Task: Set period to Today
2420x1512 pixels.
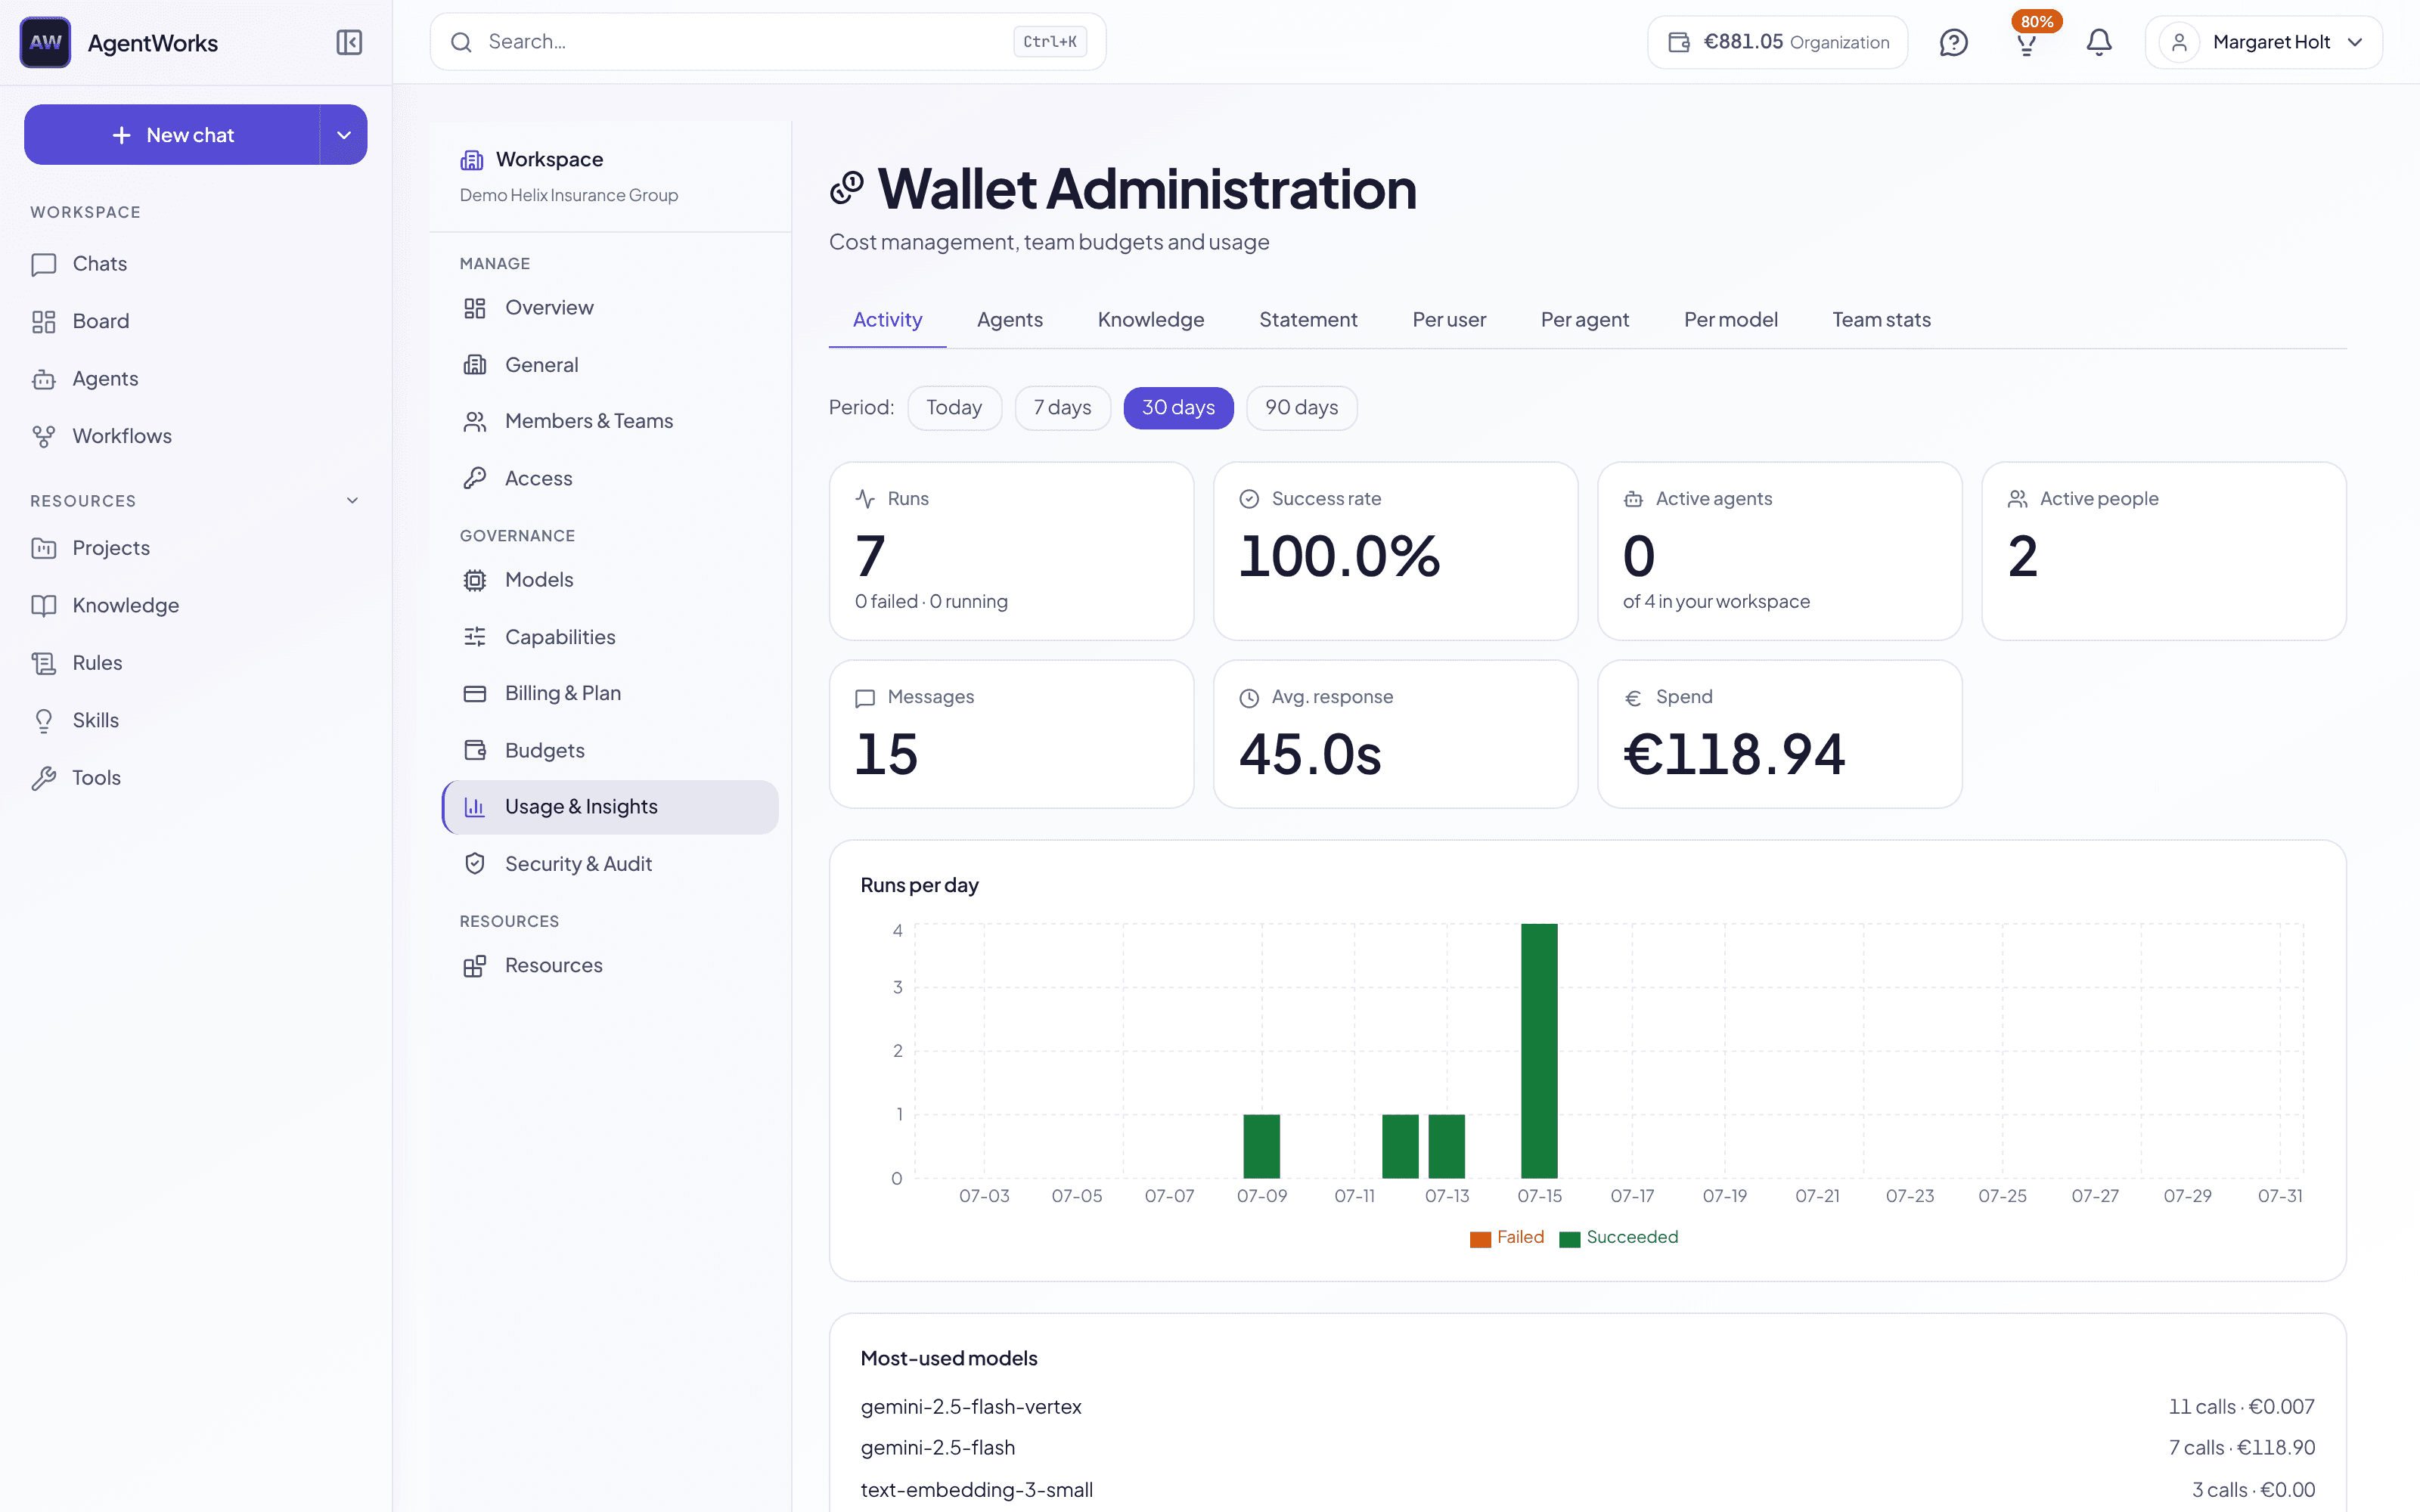Action: click(x=954, y=408)
